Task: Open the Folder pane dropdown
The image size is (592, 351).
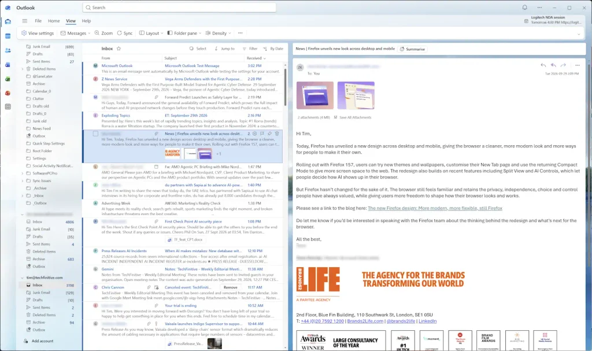Action: (x=184, y=33)
